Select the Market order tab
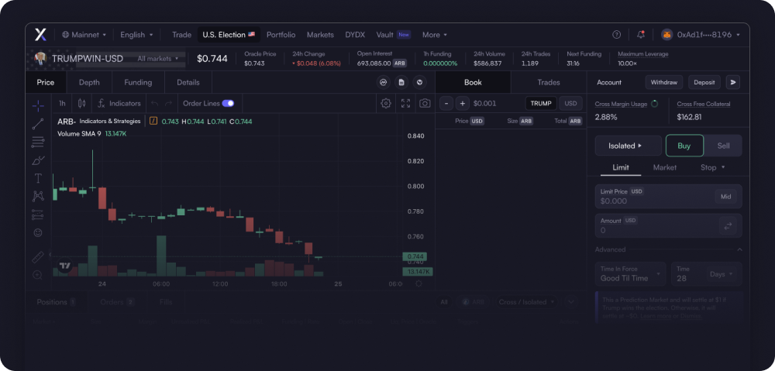 (x=665, y=167)
